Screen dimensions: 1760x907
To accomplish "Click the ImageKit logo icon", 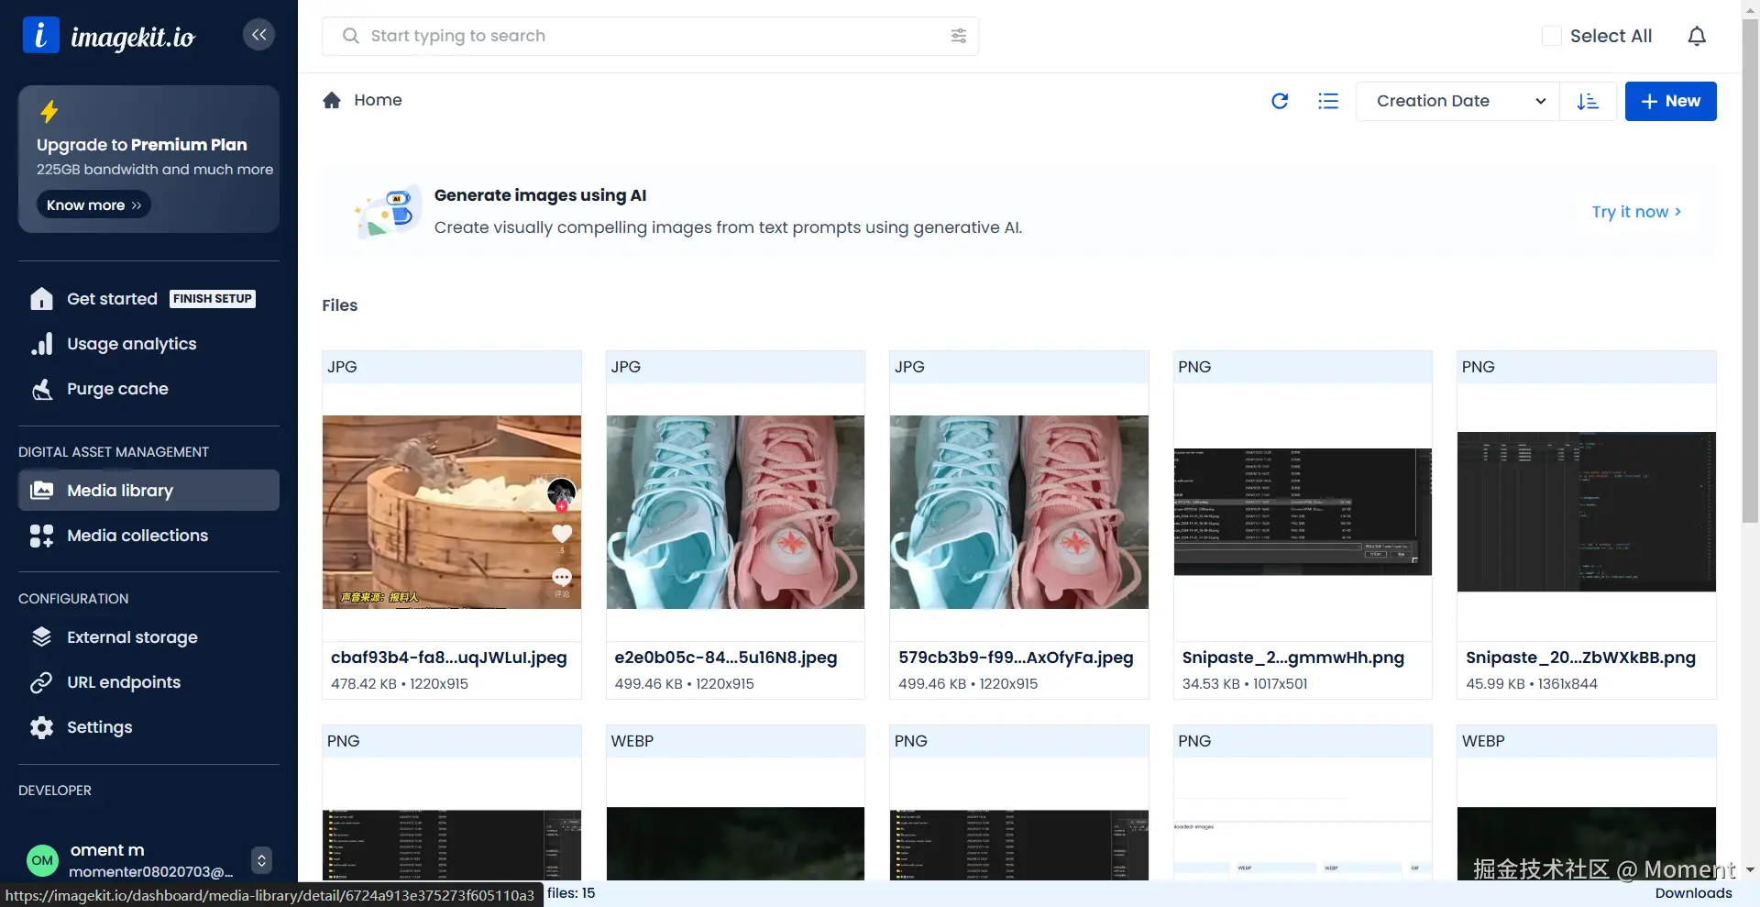I will (40, 35).
